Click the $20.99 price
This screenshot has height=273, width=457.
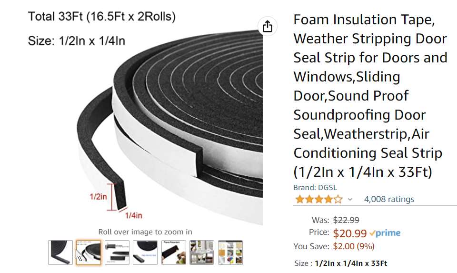coord(350,233)
